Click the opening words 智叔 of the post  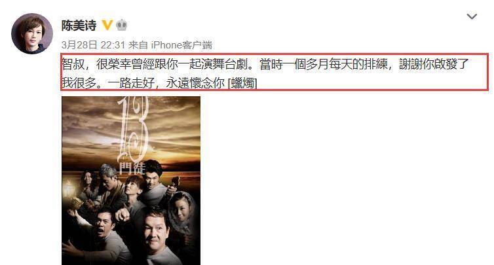click(x=73, y=64)
